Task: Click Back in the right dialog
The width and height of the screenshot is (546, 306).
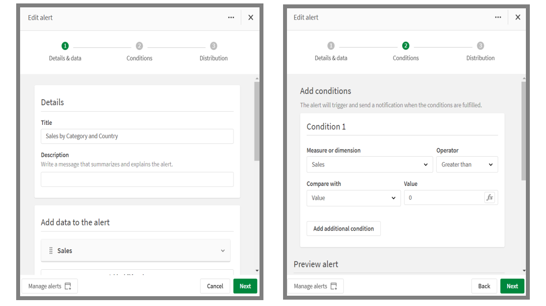Action: pos(484,286)
